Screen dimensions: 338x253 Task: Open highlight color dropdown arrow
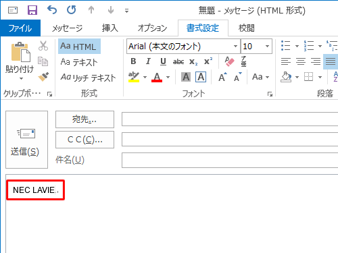[145, 77]
